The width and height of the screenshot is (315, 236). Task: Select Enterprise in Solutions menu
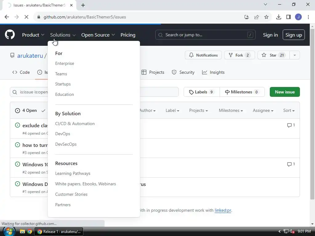[65, 63]
